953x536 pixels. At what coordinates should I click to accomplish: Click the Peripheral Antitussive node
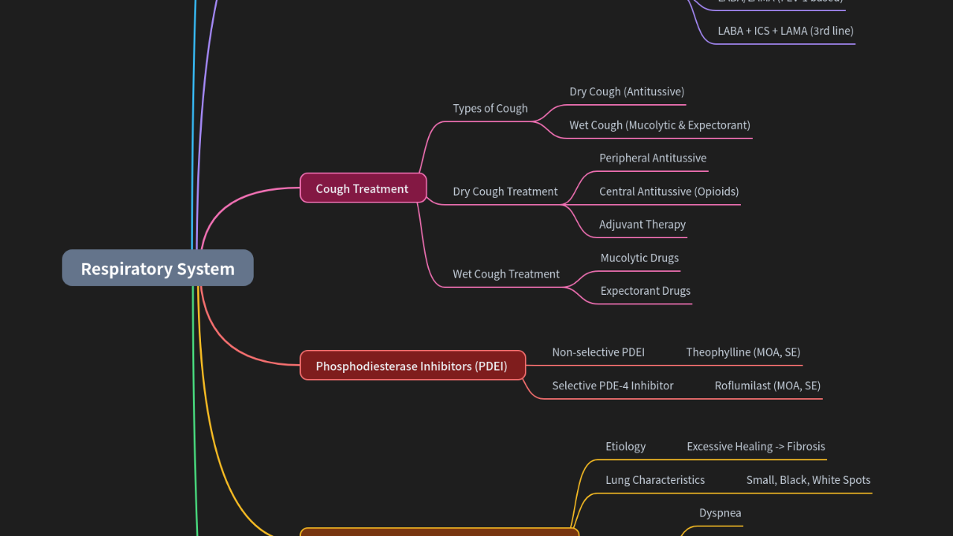[652, 158]
